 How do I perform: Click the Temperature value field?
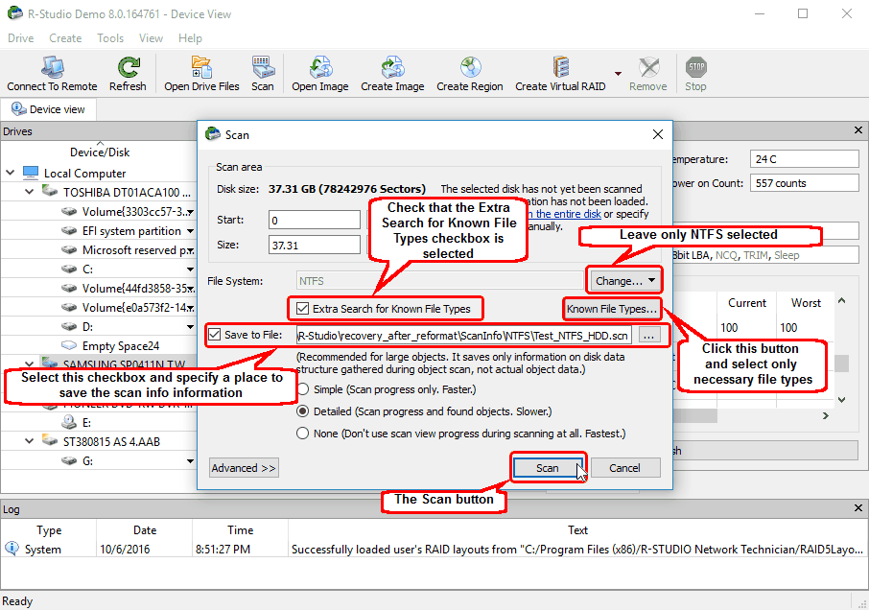[x=804, y=159]
